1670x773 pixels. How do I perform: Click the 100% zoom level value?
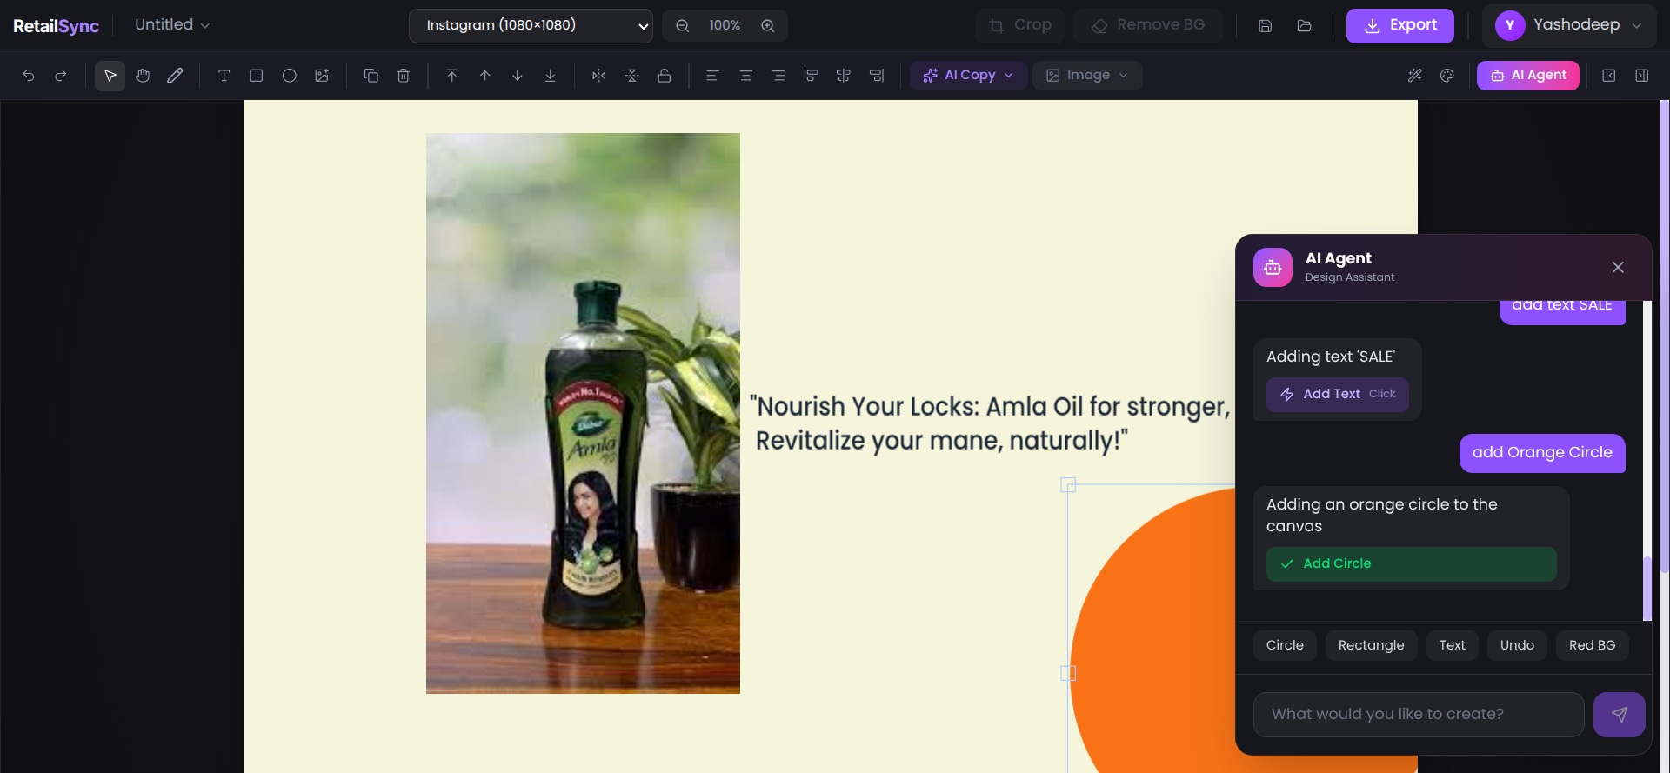[725, 26]
